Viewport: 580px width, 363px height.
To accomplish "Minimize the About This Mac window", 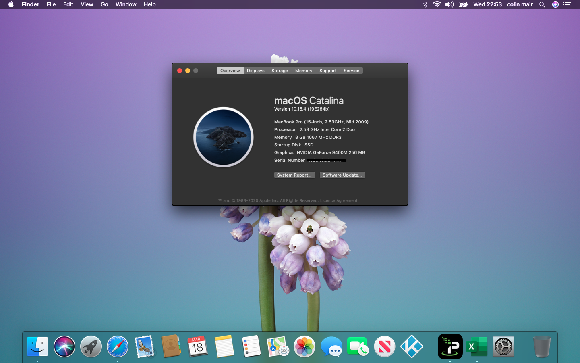I will click(x=188, y=71).
